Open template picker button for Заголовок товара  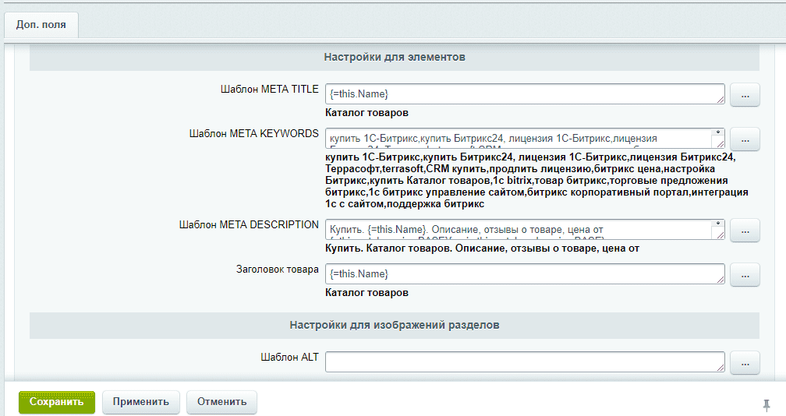tap(745, 275)
